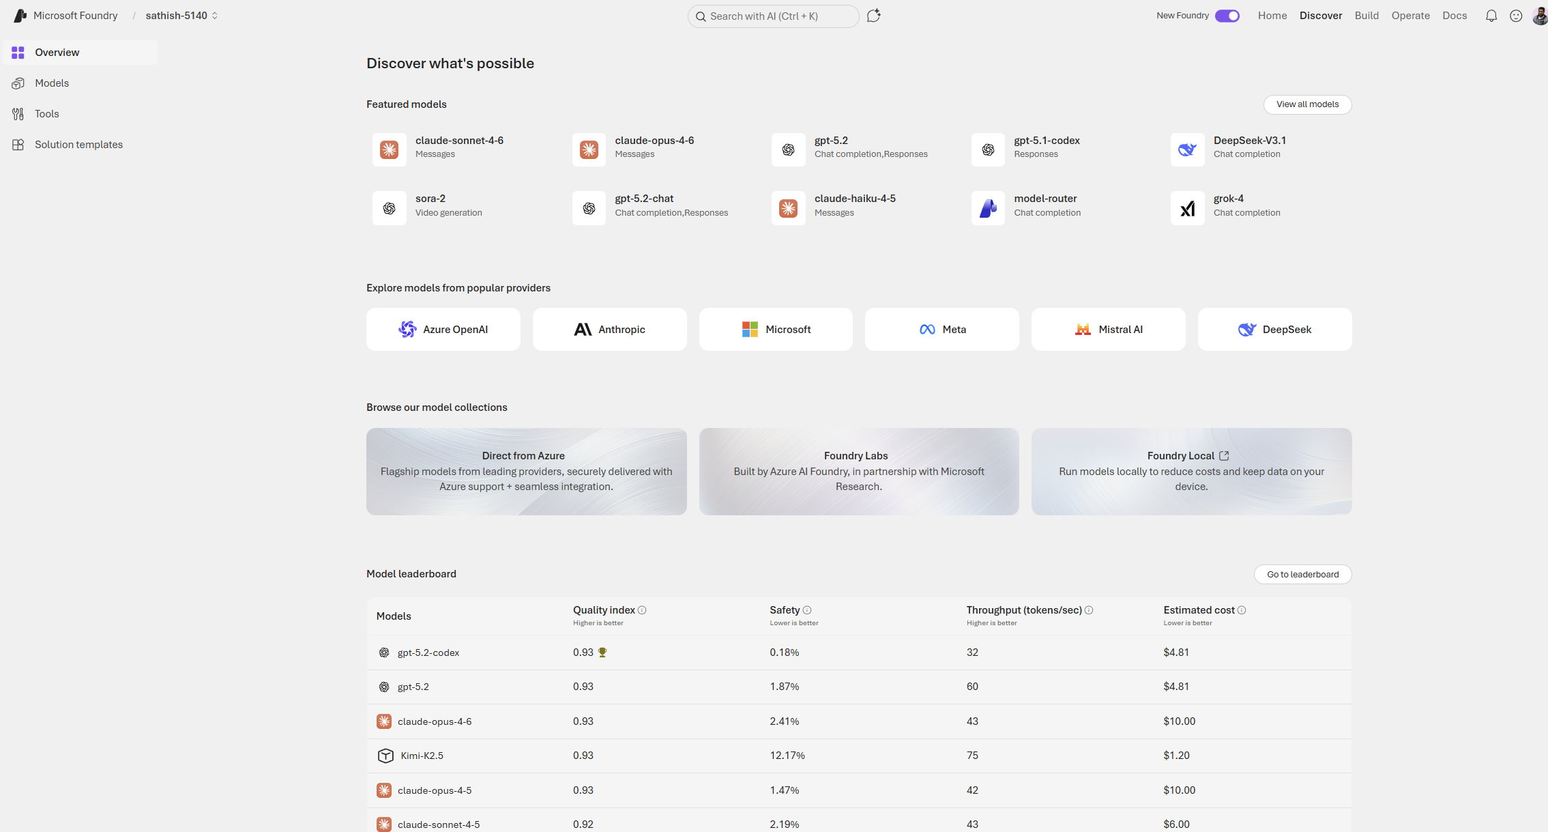Open the feedback smiley icon
The image size is (1548, 832).
(1516, 16)
